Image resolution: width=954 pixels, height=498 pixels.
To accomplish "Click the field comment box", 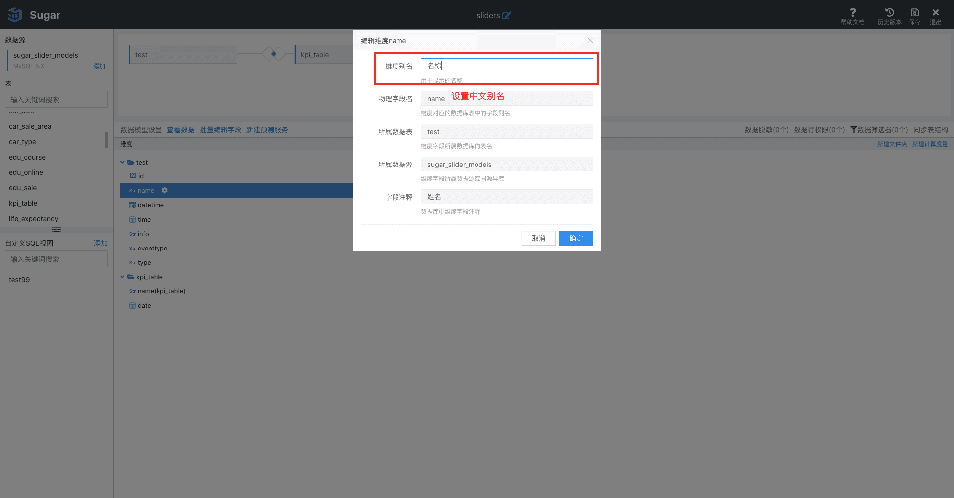I will (x=507, y=197).
